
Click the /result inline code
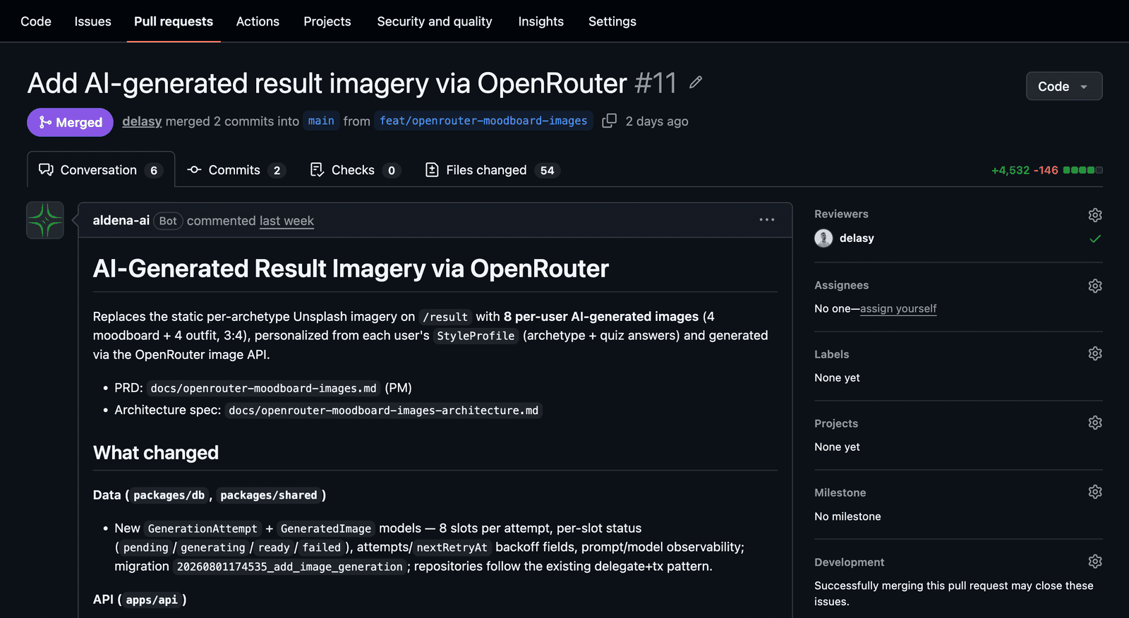(445, 317)
